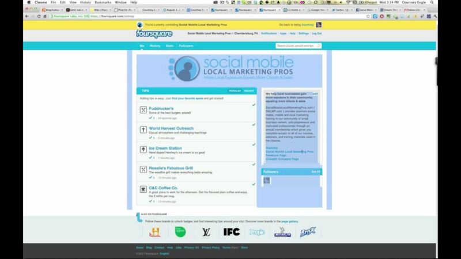Open the Privacy Policy footer link
461x259 pixels.
(210, 247)
